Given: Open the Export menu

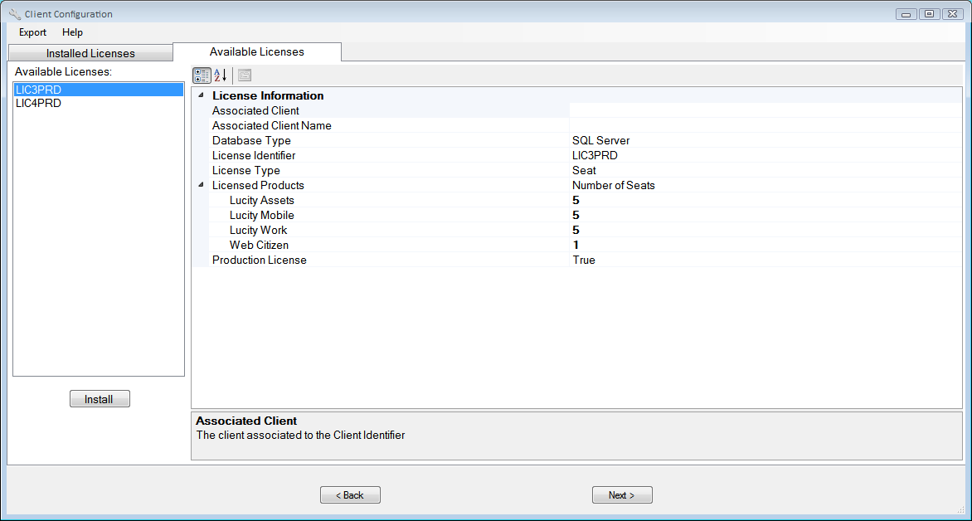Looking at the screenshot, I should (x=33, y=32).
